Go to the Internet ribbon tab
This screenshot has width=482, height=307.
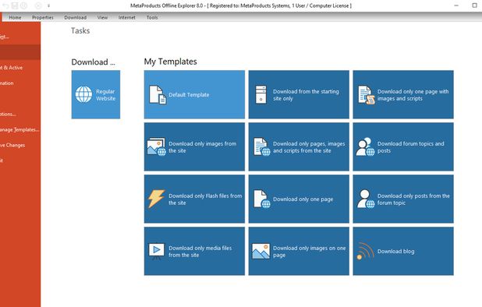126,17
